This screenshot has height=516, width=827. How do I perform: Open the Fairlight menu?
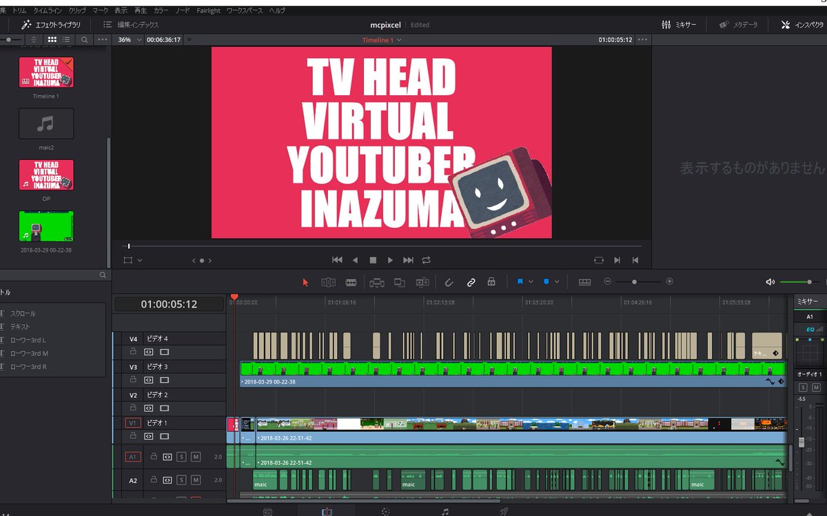(208, 11)
